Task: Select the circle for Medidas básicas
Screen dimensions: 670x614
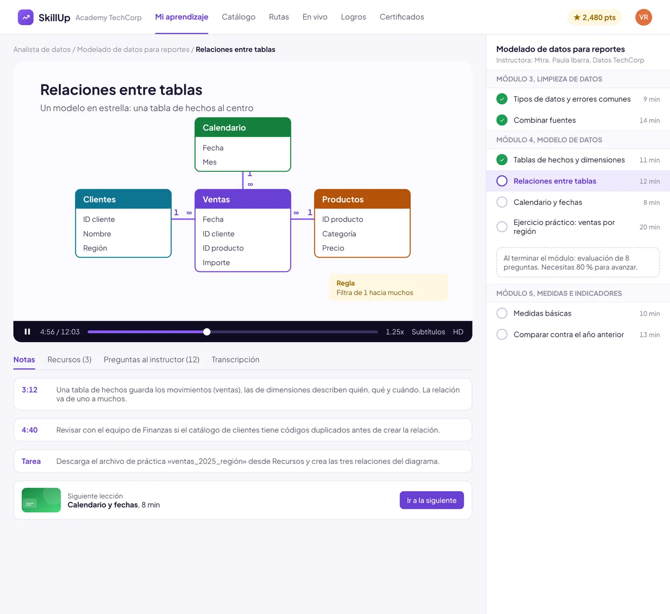Action: coord(502,313)
